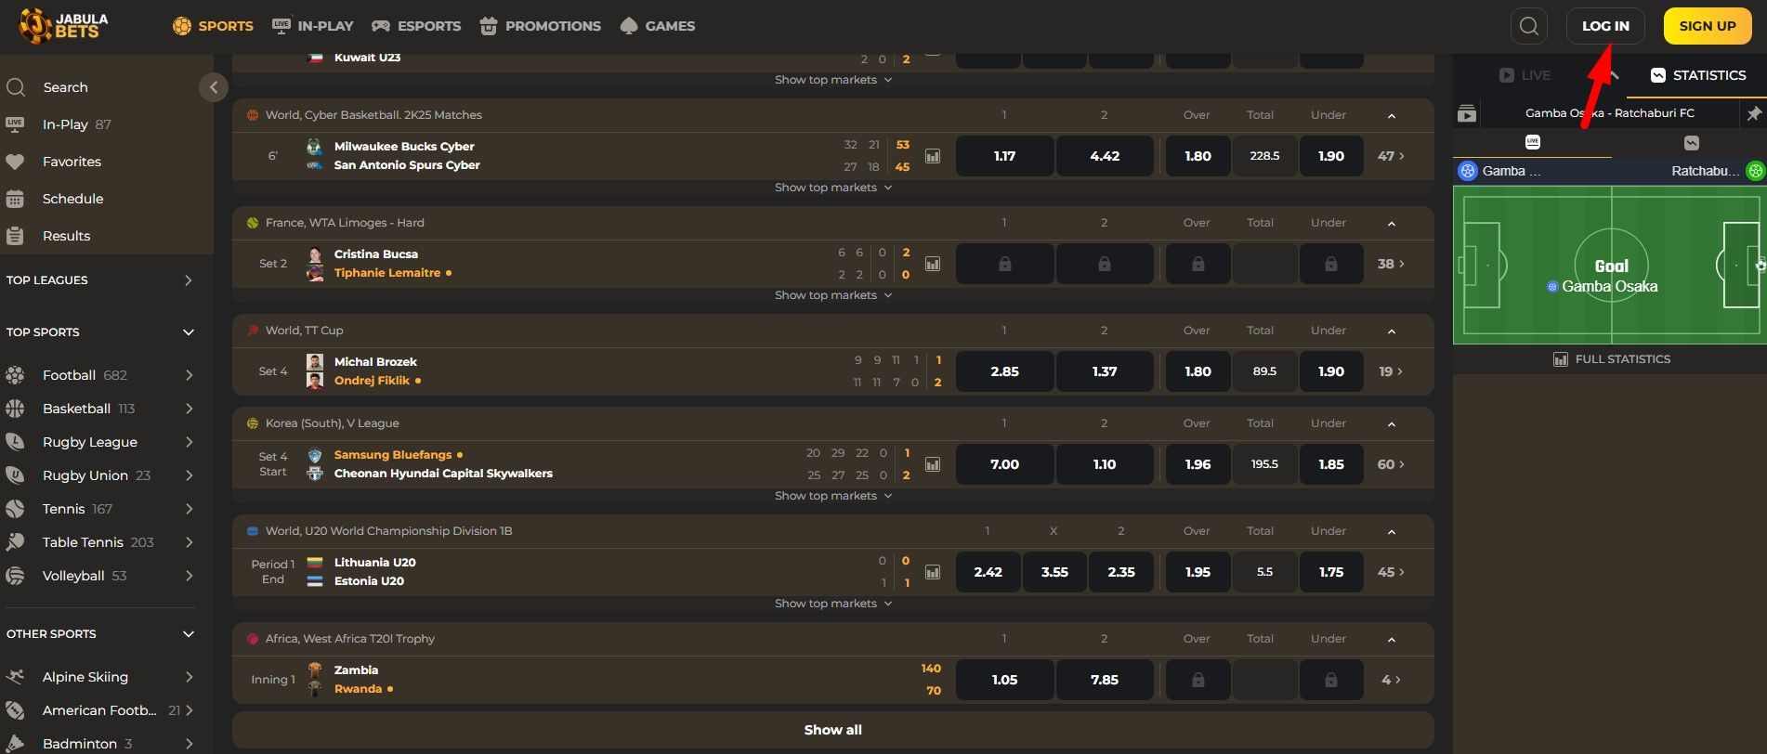Collapse the Korea (South), V League section
The image size is (1767, 754).
pyautogui.click(x=1391, y=424)
